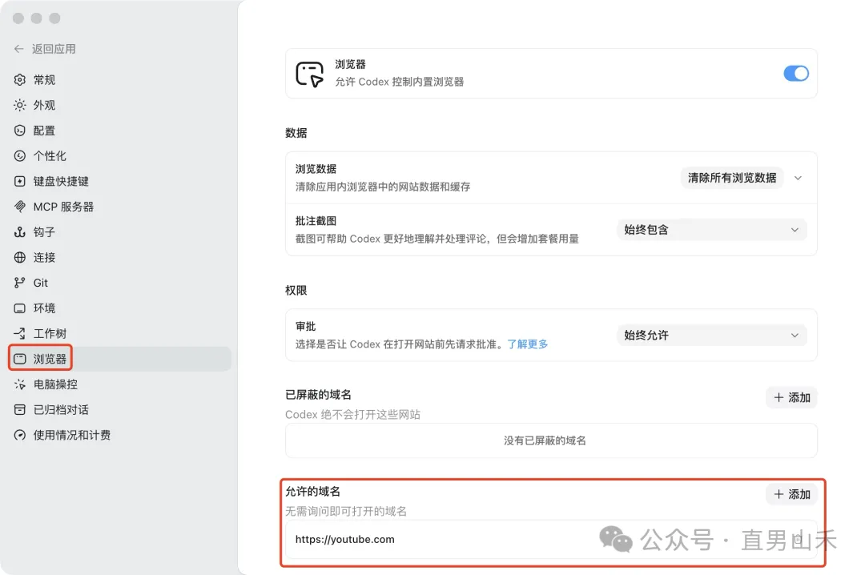
Task: Expand chevron next to 清除所有浏览数据
Action: (x=798, y=178)
